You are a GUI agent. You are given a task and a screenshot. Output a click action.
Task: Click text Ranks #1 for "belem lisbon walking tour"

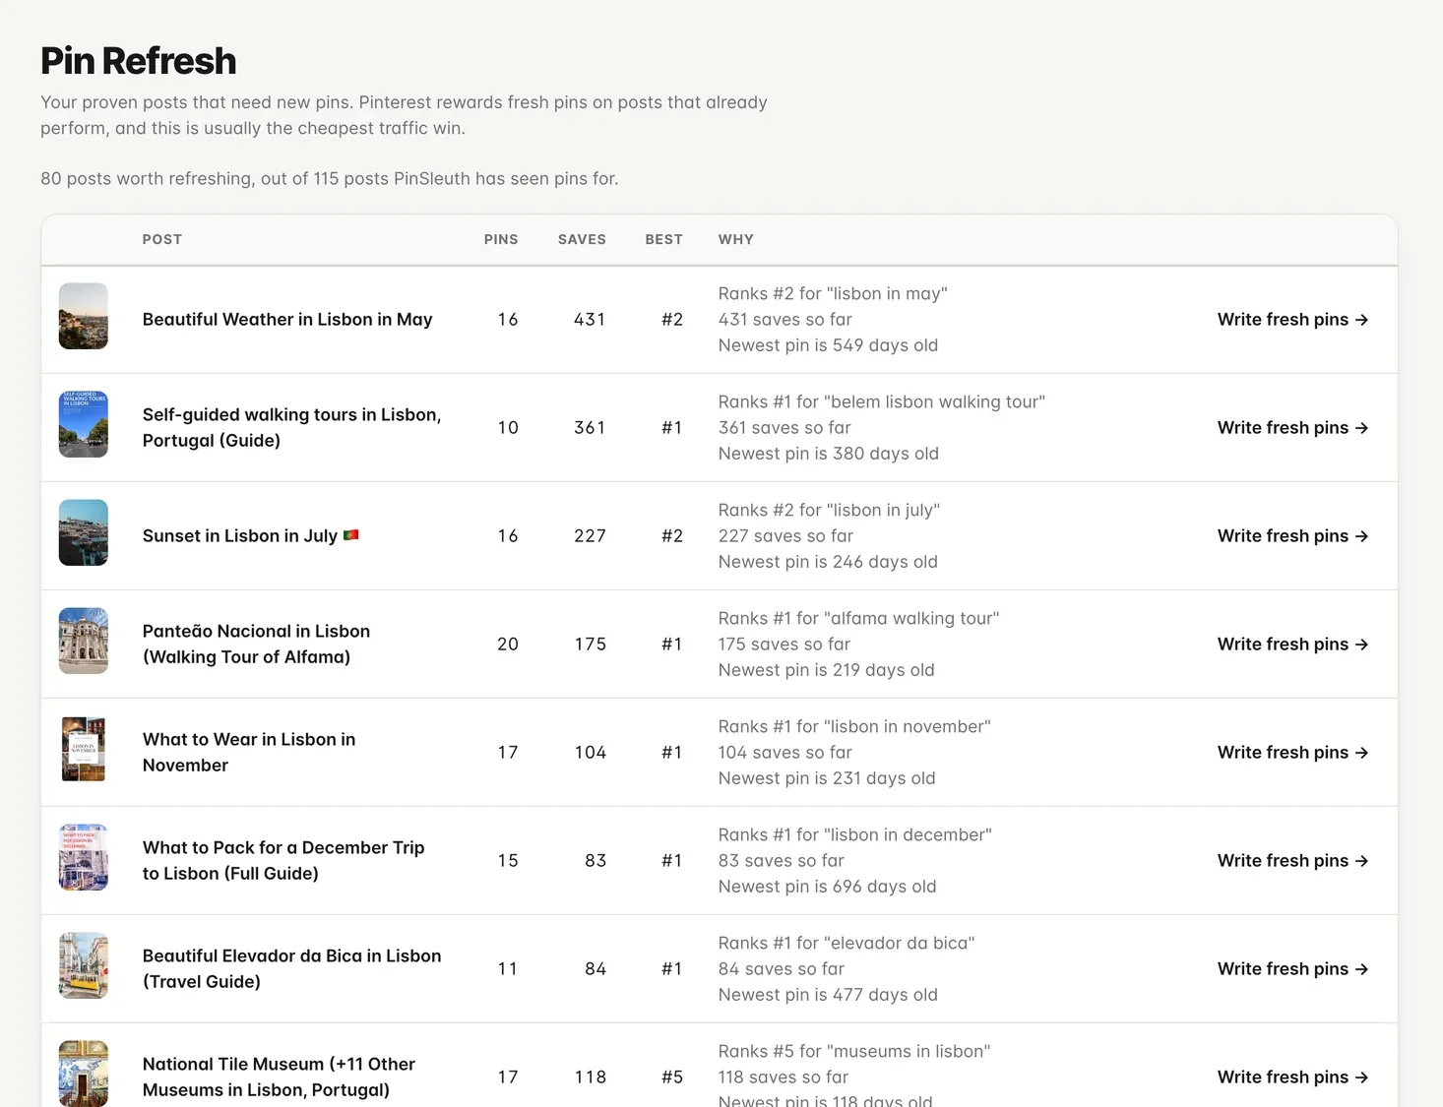point(882,401)
